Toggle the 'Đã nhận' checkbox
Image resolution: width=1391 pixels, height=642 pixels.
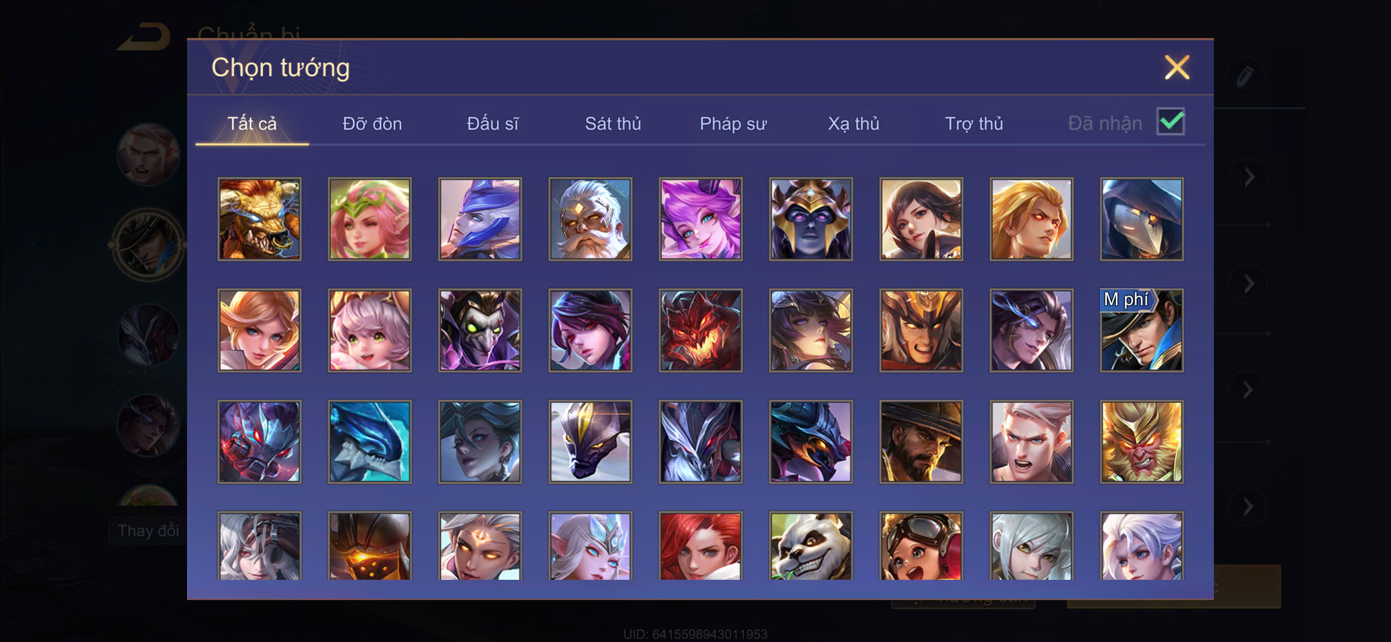(x=1170, y=121)
